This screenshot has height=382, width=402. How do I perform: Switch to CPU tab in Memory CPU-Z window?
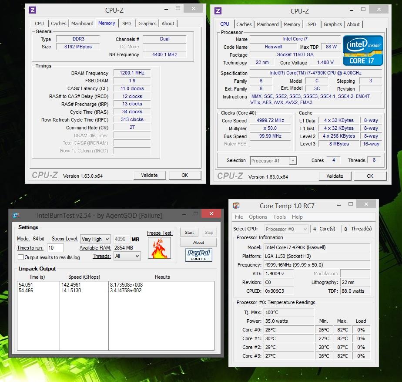coord(39,24)
